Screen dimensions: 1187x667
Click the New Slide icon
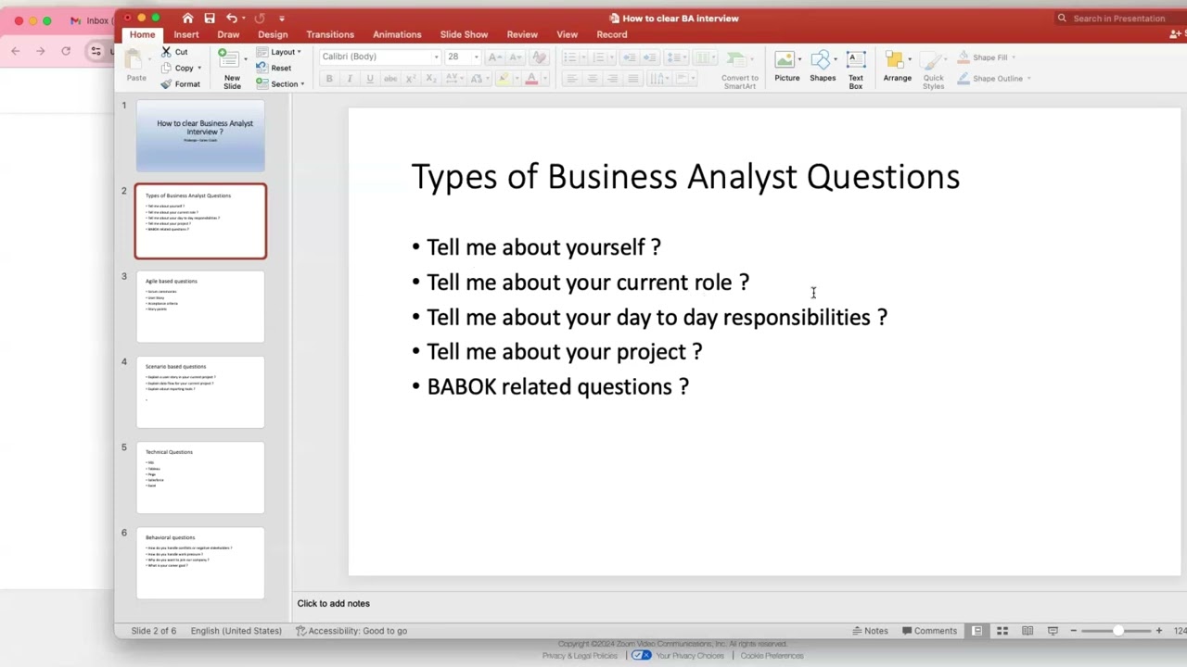pyautogui.click(x=228, y=60)
